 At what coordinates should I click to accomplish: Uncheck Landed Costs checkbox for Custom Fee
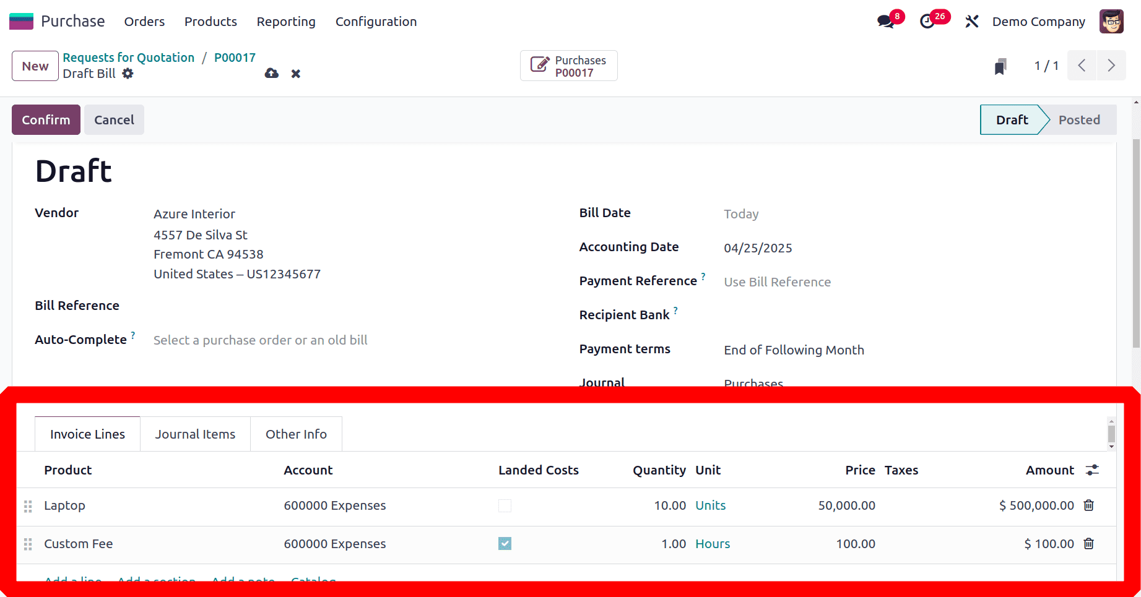coord(505,544)
